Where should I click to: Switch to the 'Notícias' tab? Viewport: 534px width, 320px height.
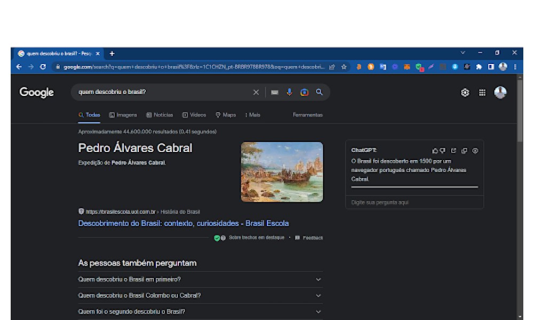click(x=159, y=115)
